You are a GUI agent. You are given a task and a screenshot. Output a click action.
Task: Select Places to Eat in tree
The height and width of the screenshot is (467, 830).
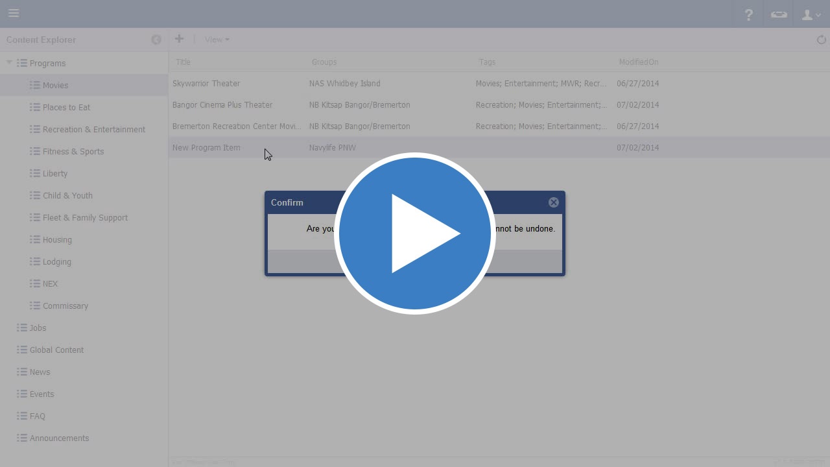66,107
